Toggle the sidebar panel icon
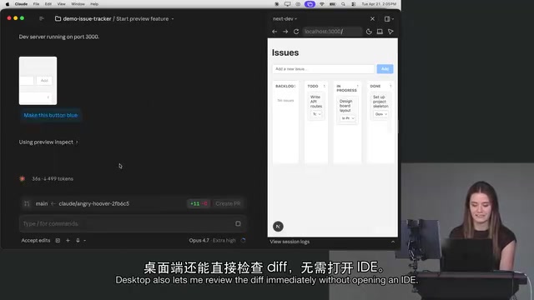This screenshot has width=534, height=300. pyautogui.click(x=42, y=18)
